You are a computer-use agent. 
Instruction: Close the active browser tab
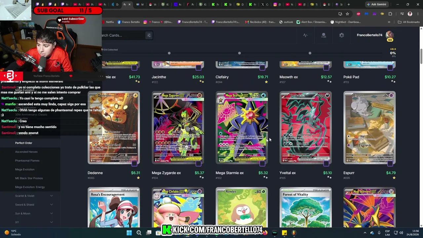(x=129, y=5)
